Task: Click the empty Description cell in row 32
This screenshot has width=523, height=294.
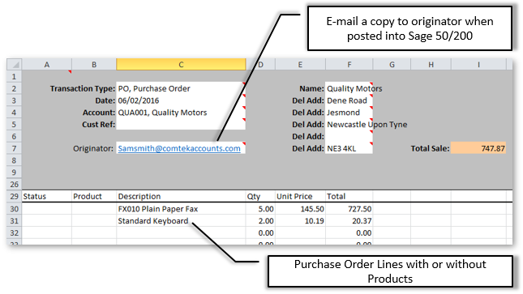Action: tap(181, 232)
